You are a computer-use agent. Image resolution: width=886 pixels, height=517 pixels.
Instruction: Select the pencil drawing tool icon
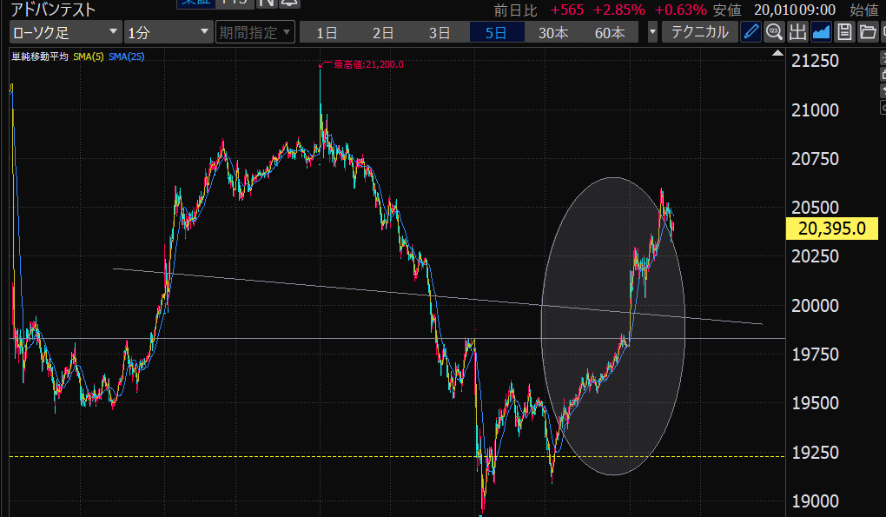click(x=750, y=33)
